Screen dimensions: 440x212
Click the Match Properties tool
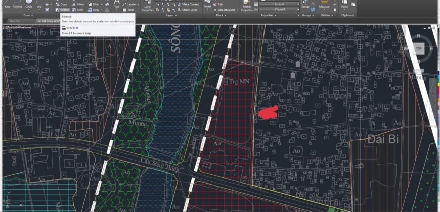pyautogui.click(x=247, y=6)
